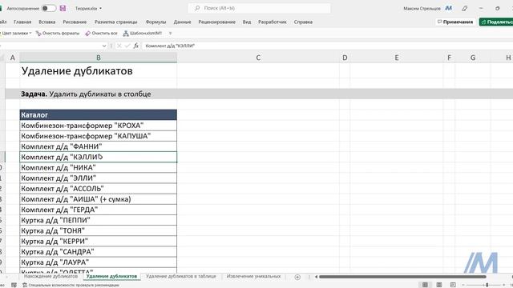Toggle the Автосохранение switch
The image size is (513, 288).
(x=48, y=8)
